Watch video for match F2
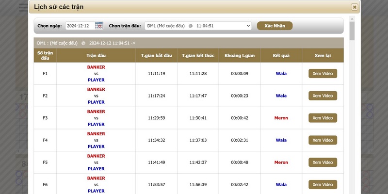 pyautogui.click(x=323, y=96)
